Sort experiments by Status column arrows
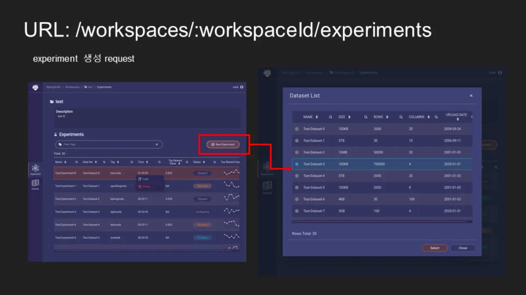This screenshot has width=526, height=295. (x=204, y=162)
